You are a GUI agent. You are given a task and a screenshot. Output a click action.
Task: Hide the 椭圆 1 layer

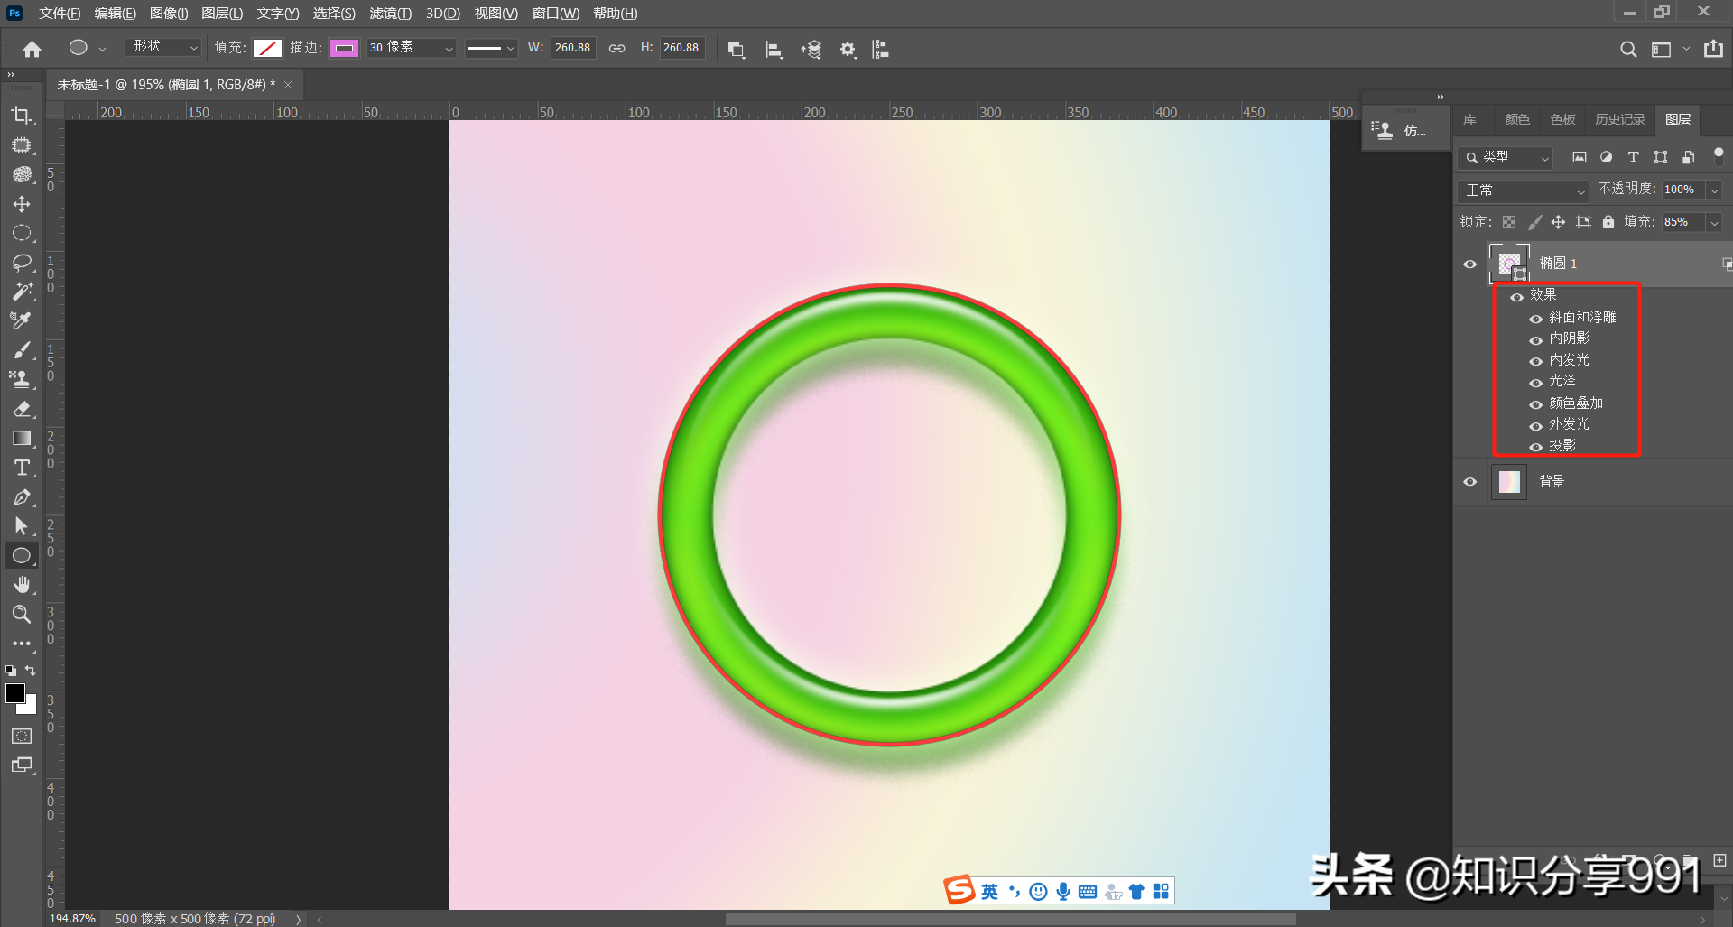(x=1469, y=264)
